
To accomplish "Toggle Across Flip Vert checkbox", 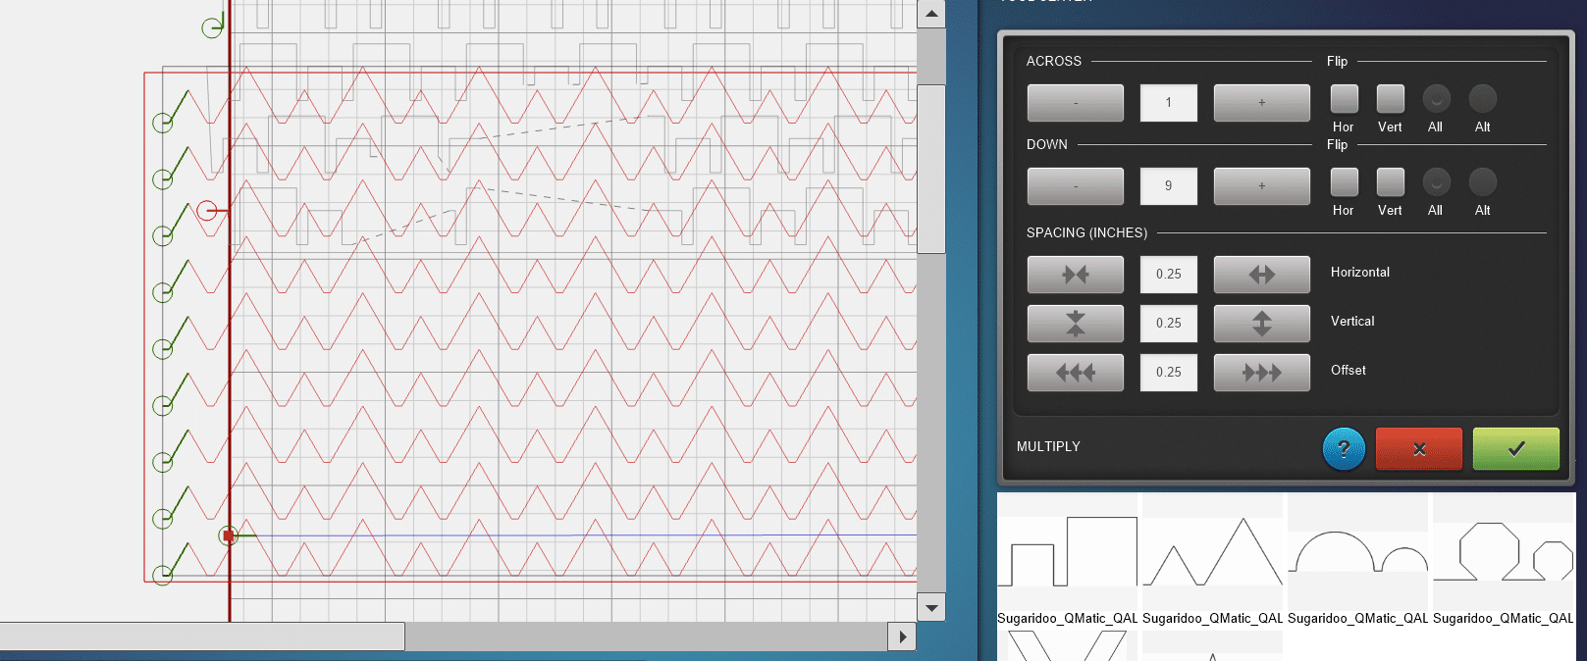I will click(1390, 99).
